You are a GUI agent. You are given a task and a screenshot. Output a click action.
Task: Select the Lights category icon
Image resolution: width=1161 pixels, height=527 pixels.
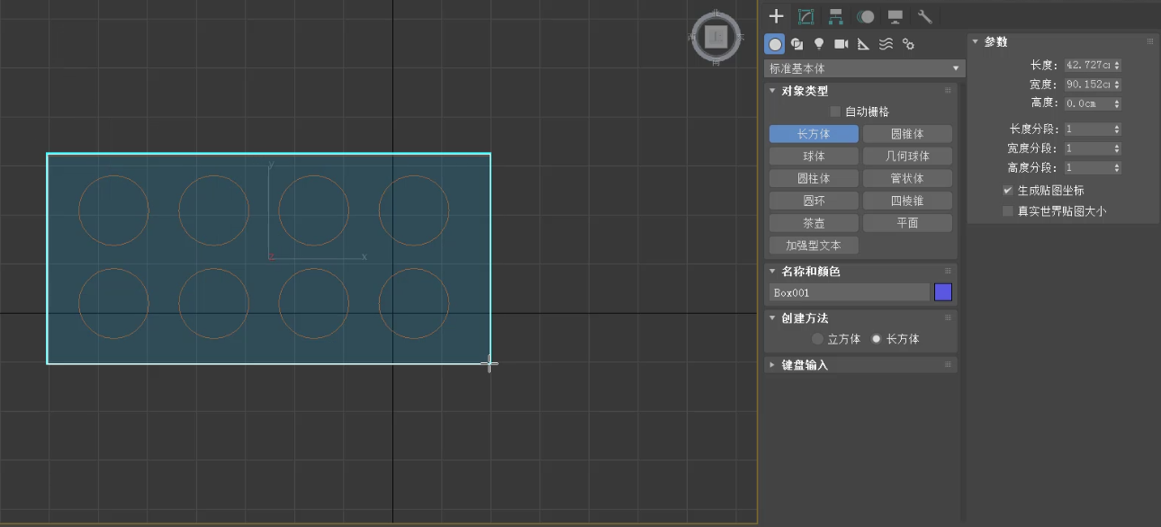tap(819, 44)
